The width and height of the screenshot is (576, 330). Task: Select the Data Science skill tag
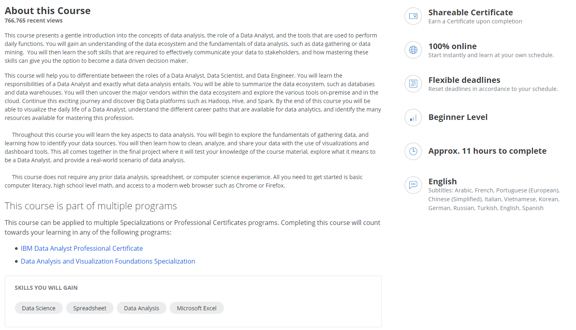tap(39, 308)
